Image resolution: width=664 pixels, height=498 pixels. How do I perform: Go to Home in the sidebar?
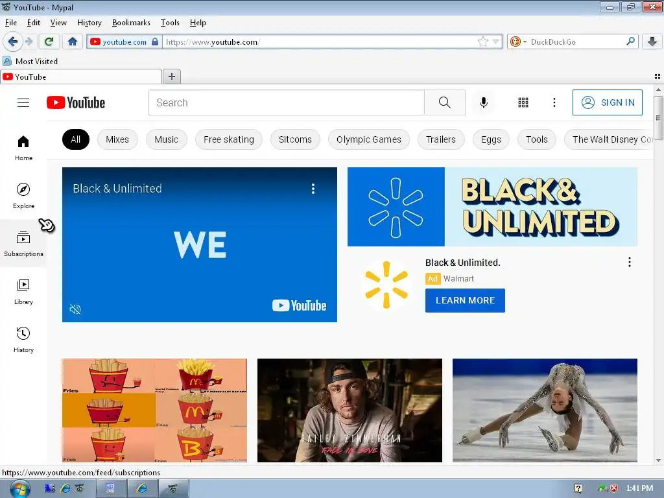(24, 148)
